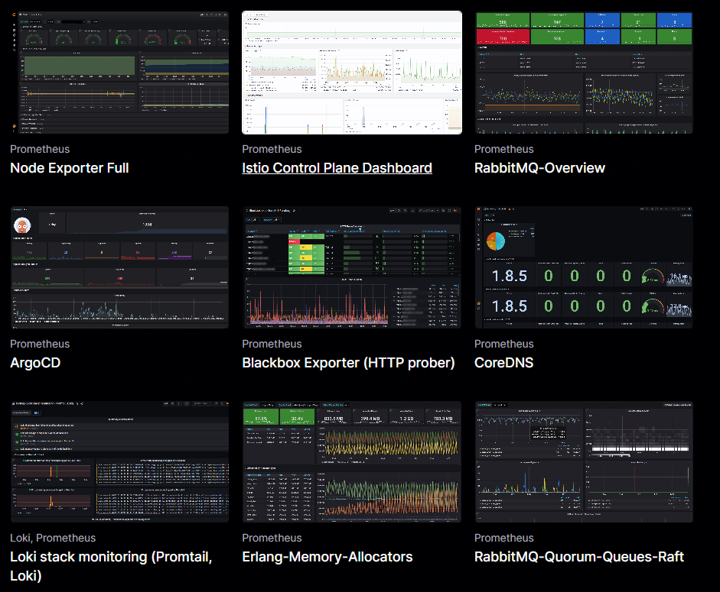The height and width of the screenshot is (592, 720).
Task: Open the RabbitMQ-Overview dashboard thumbnail
Action: click(x=584, y=73)
